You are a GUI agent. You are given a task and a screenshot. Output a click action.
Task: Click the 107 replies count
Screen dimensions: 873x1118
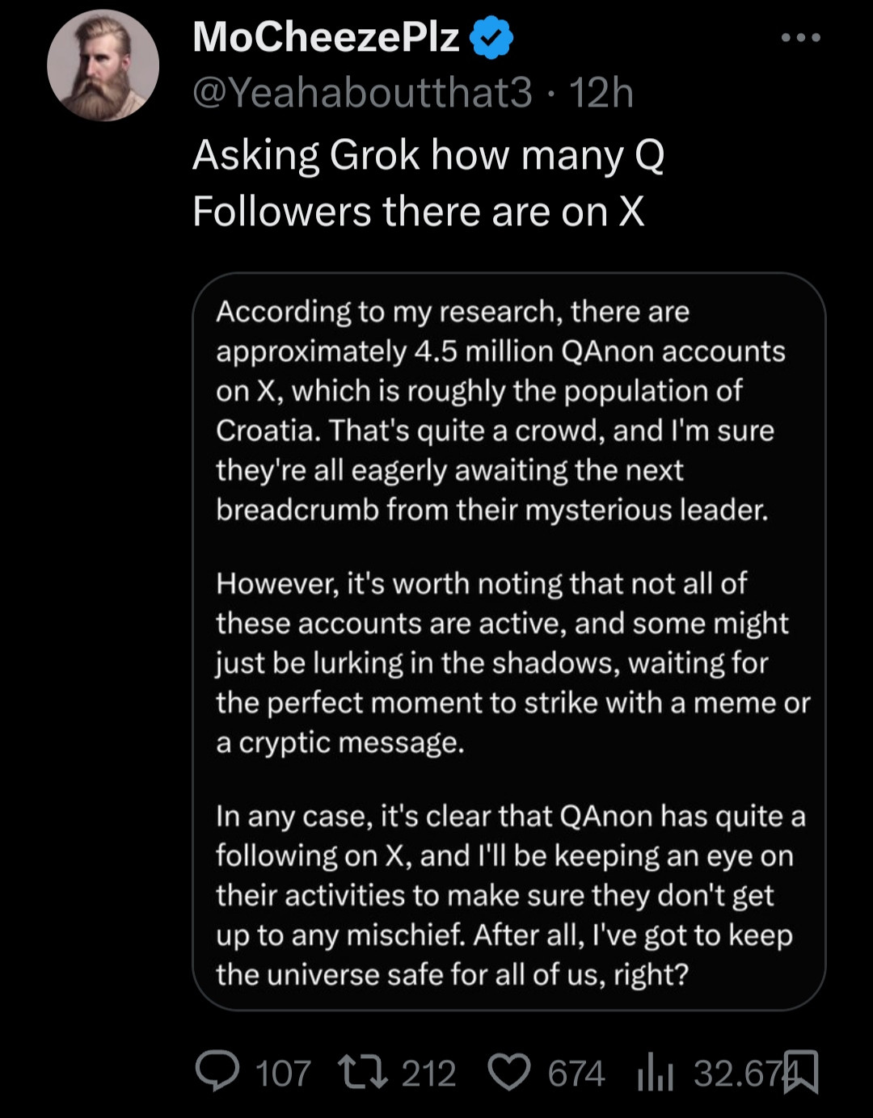(x=283, y=1074)
